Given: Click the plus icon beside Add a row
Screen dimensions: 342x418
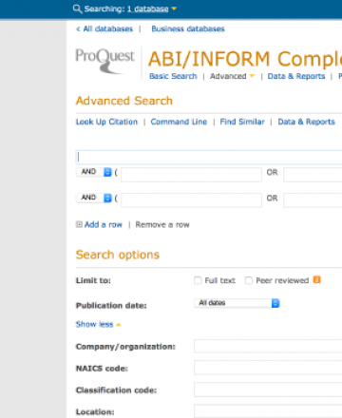Looking at the screenshot, I should pos(79,224).
